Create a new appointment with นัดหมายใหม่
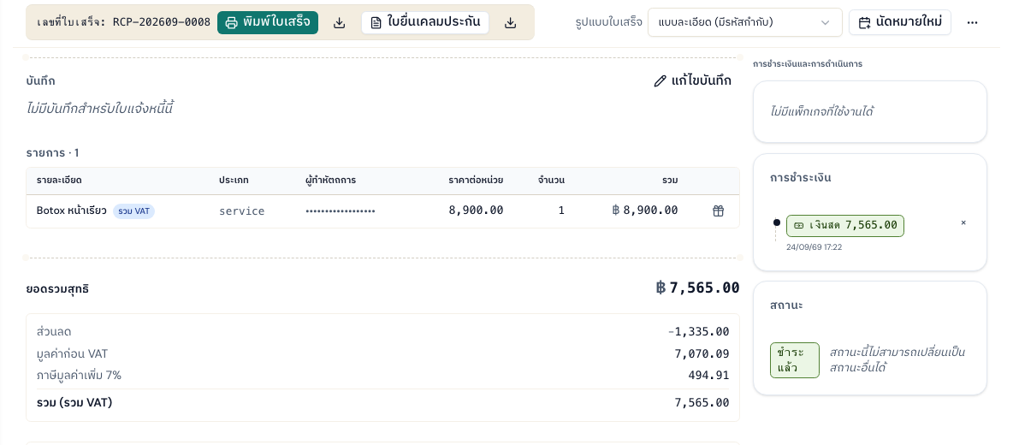Viewport: 1013px width, 445px height. pyautogui.click(x=900, y=22)
